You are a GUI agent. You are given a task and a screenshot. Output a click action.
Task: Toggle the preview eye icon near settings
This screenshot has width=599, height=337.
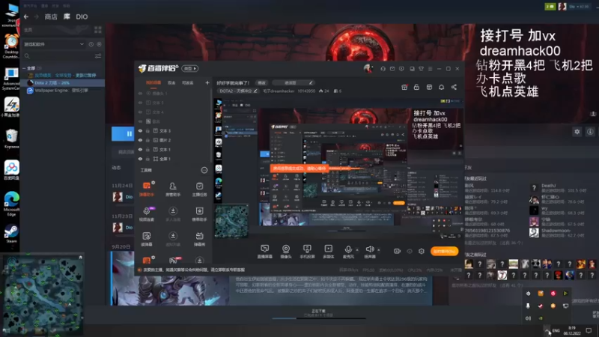click(x=410, y=251)
